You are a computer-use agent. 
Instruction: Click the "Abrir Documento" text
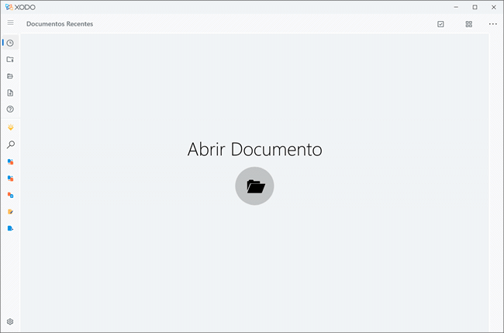254,149
